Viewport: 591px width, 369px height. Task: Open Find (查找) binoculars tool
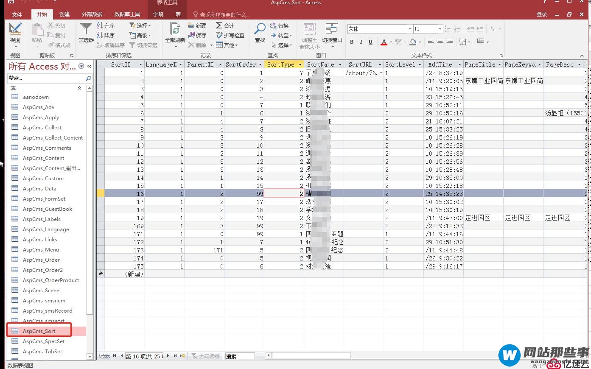tap(260, 32)
